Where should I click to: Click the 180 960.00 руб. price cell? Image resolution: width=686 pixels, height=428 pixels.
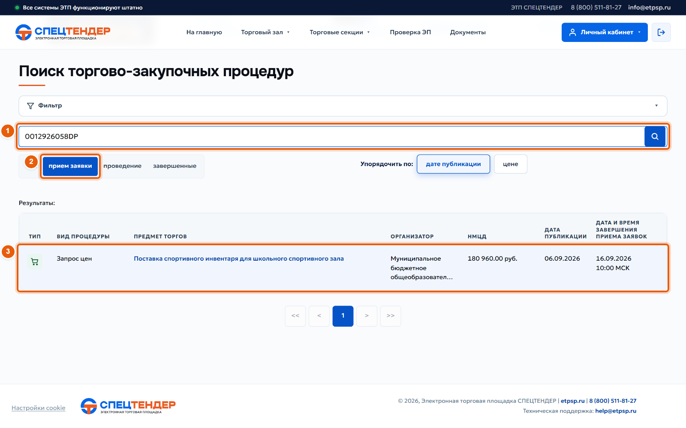point(492,259)
